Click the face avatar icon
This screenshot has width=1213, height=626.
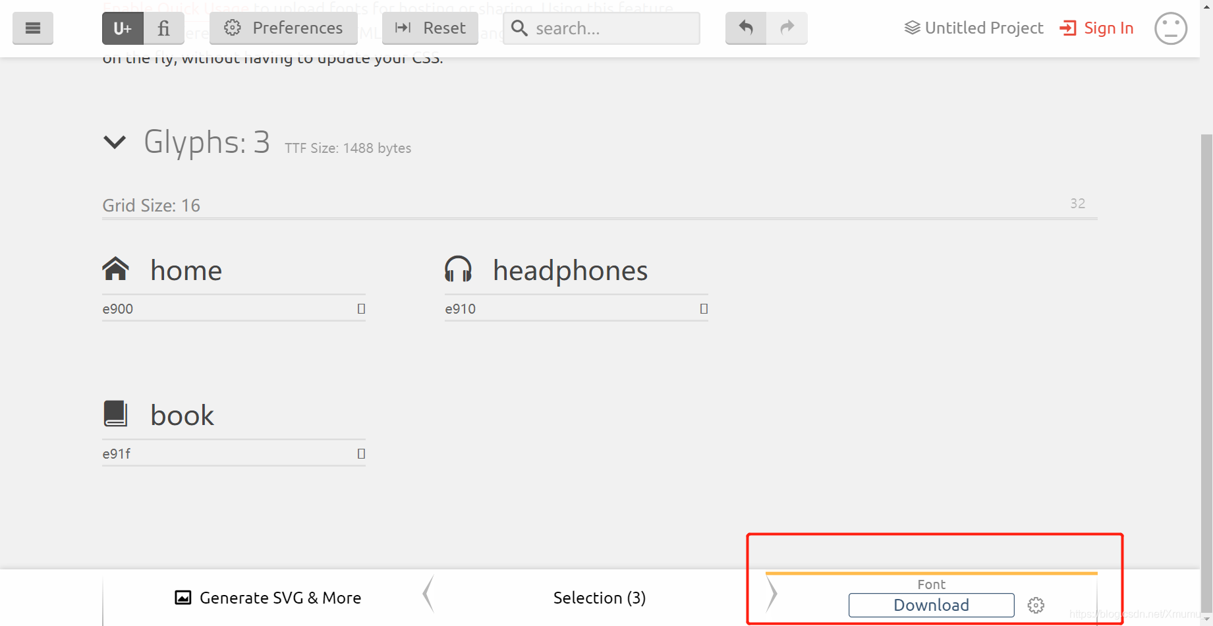(x=1171, y=28)
